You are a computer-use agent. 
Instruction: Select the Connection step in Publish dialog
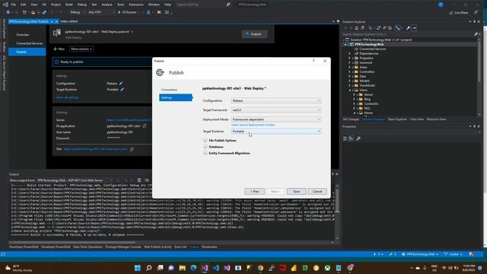169,90
